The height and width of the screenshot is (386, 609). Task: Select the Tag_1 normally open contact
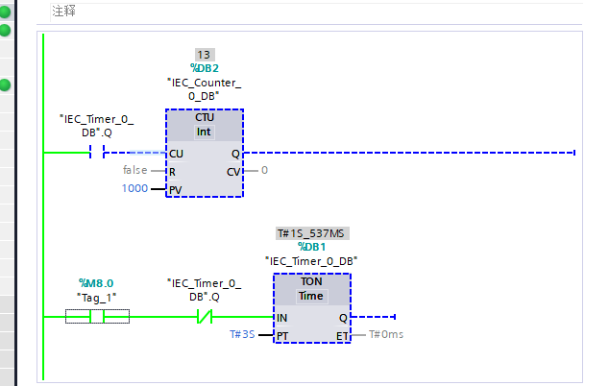pyautogui.click(x=96, y=316)
